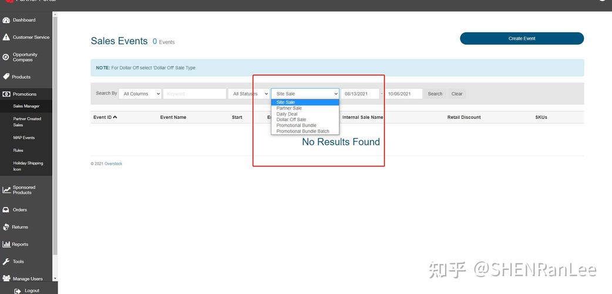Click the Event Name column header
612x294 pixels.
[173, 117]
